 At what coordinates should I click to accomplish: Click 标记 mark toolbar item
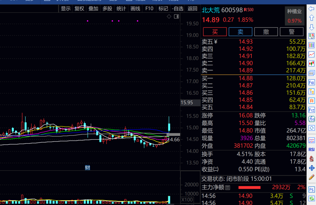click(x=163, y=9)
